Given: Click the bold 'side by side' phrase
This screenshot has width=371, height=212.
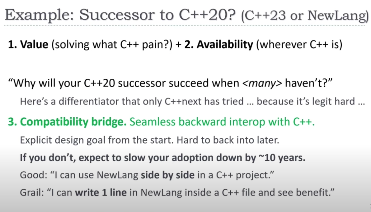Looking at the screenshot, I should coord(167,175).
